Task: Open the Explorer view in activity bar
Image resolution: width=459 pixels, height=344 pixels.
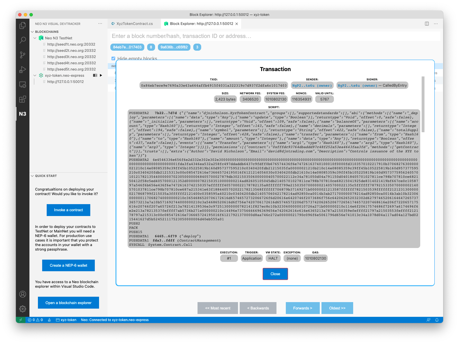Action: [23, 25]
